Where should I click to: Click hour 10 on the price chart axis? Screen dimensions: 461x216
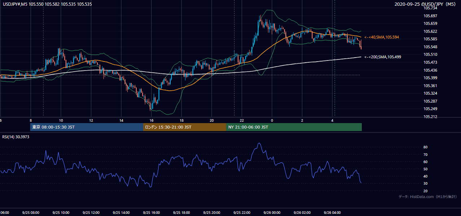point(61,121)
